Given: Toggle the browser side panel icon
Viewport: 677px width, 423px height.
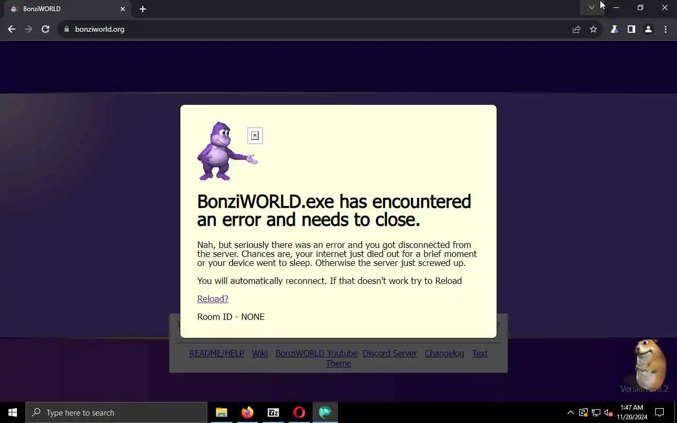Looking at the screenshot, I should (x=631, y=29).
